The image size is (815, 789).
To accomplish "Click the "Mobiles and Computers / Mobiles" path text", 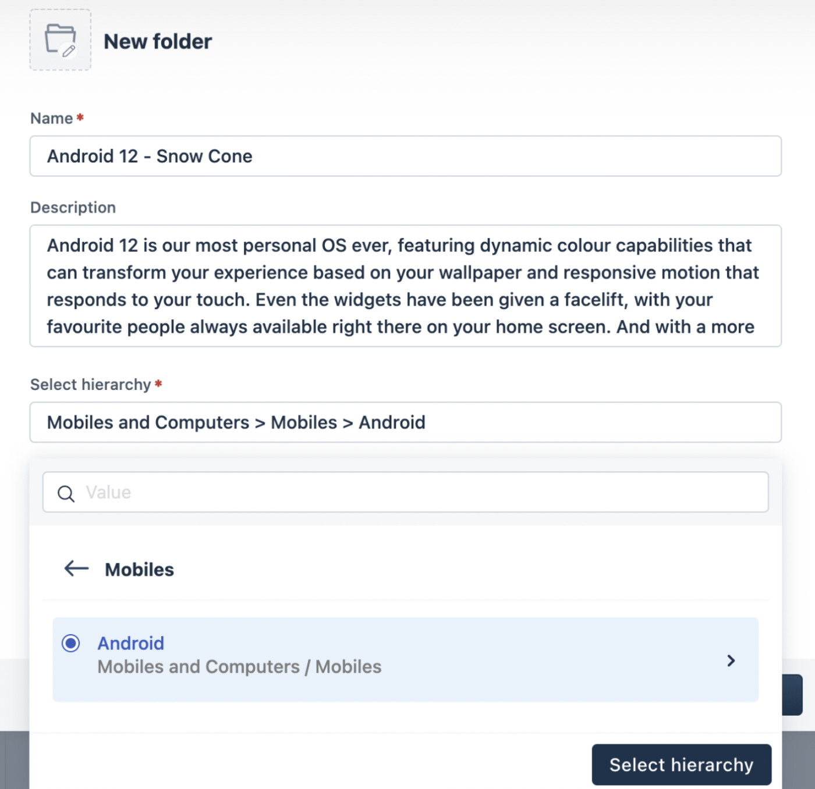I will pyautogui.click(x=239, y=667).
